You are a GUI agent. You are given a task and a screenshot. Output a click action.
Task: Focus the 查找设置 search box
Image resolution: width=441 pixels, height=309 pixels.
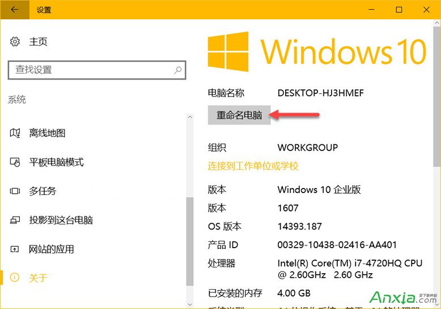click(97, 70)
